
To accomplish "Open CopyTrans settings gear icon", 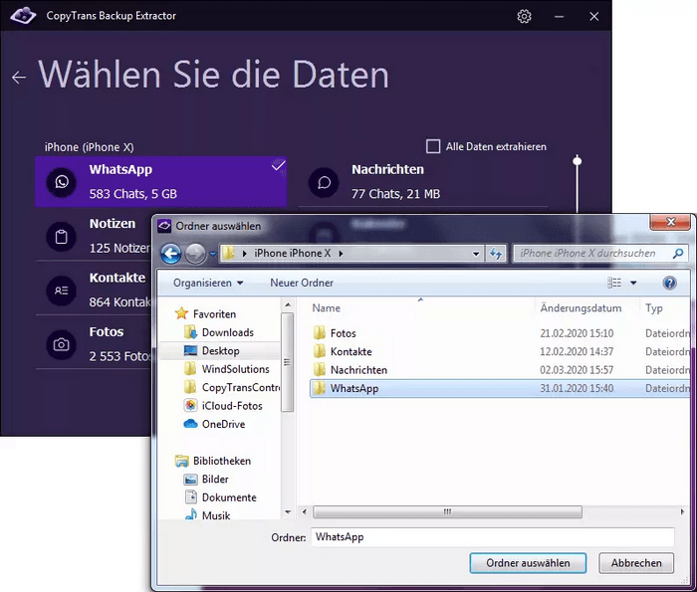I will [x=524, y=17].
